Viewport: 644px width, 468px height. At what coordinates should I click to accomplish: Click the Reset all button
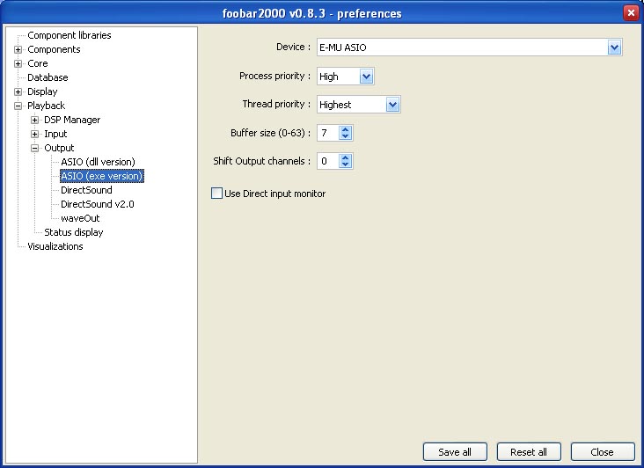[x=529, y=452]
